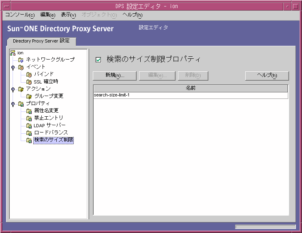Click the 属性名変更 property icon
This screenshot has width=302, height=233.
(29, 111)
